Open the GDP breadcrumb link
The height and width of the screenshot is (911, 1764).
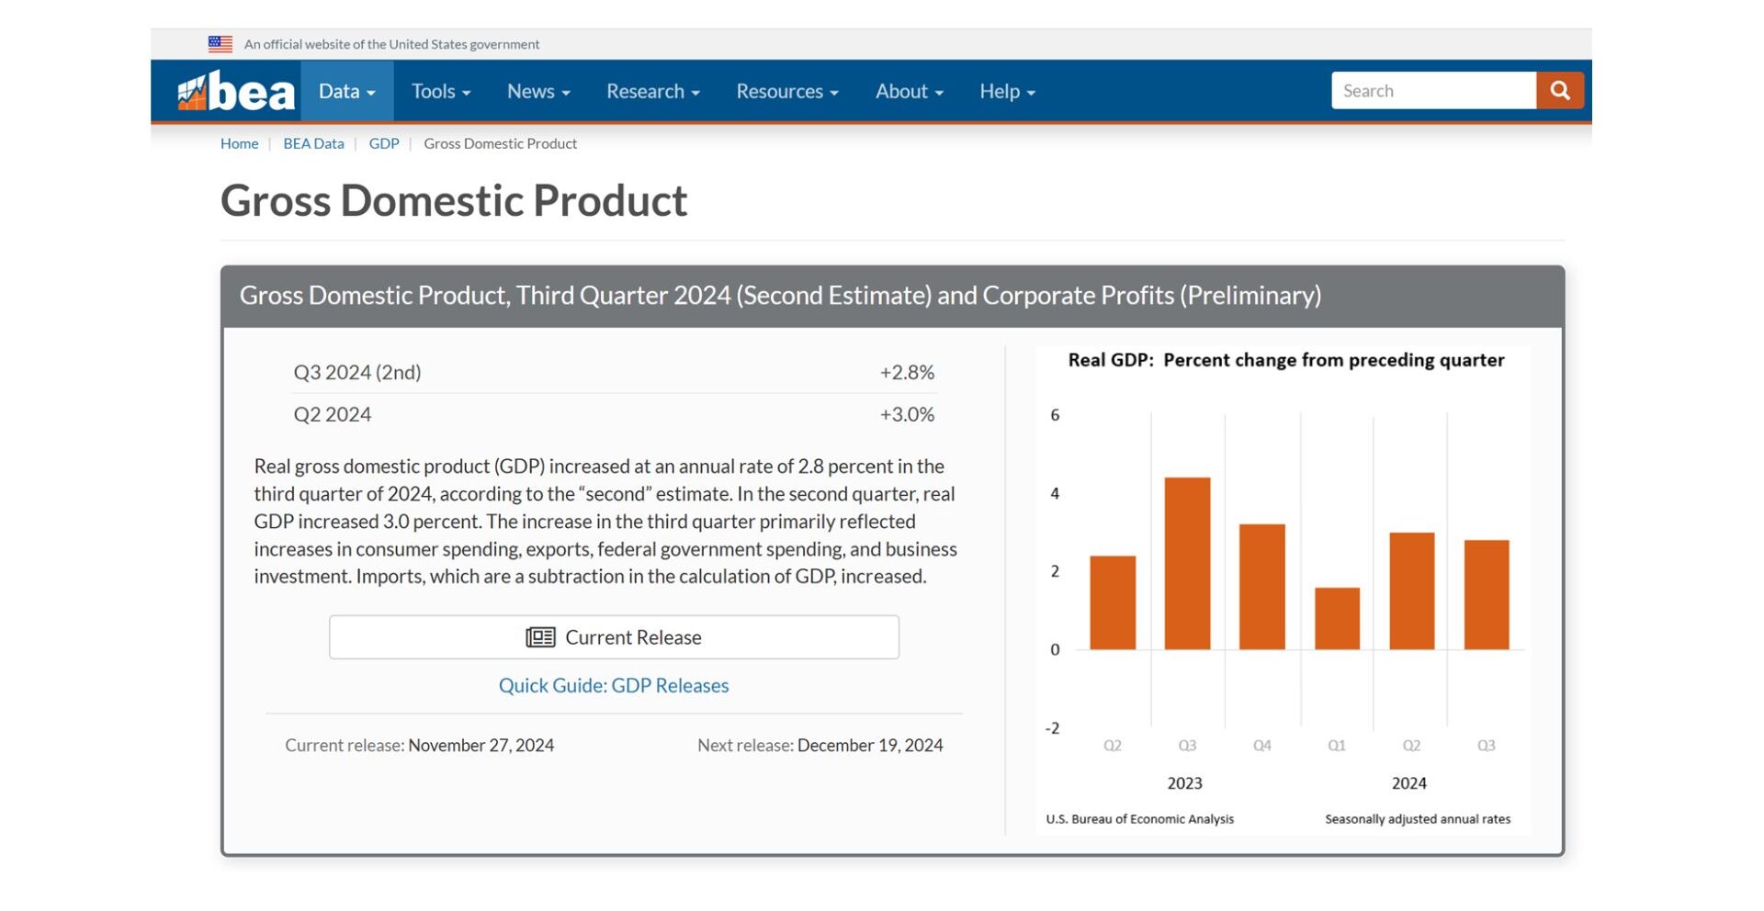pyautogui.click(x=384, y=143)
